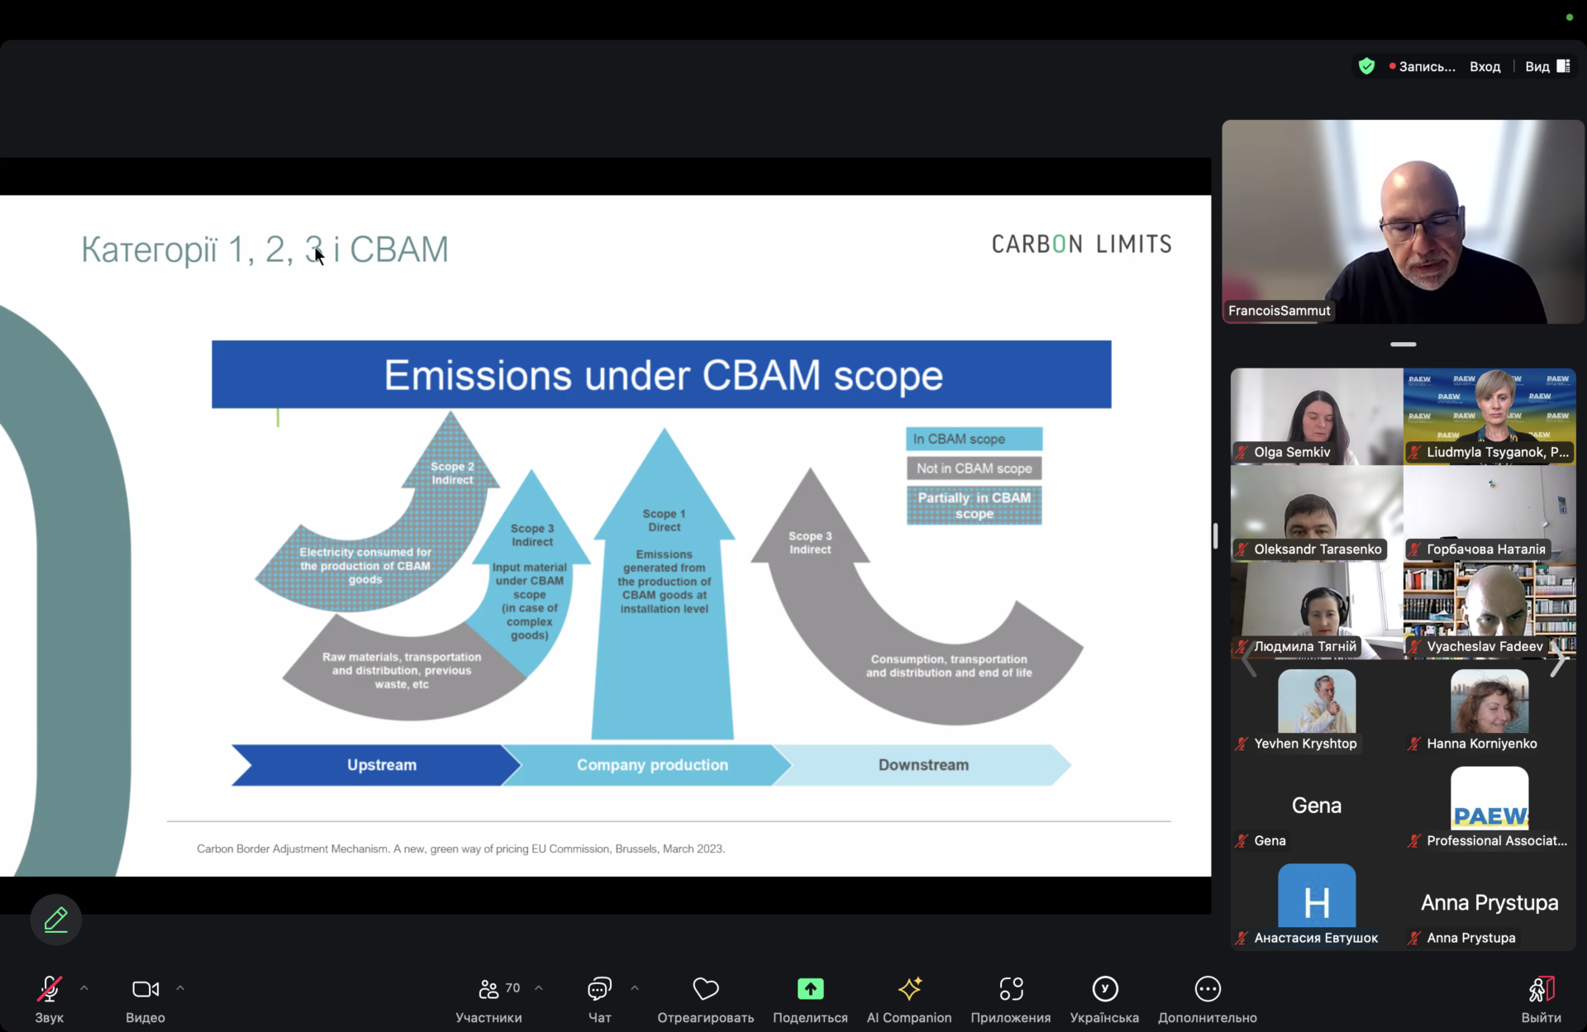
Task: Open the green encryption shield icon
Action: pos(1366,66)
